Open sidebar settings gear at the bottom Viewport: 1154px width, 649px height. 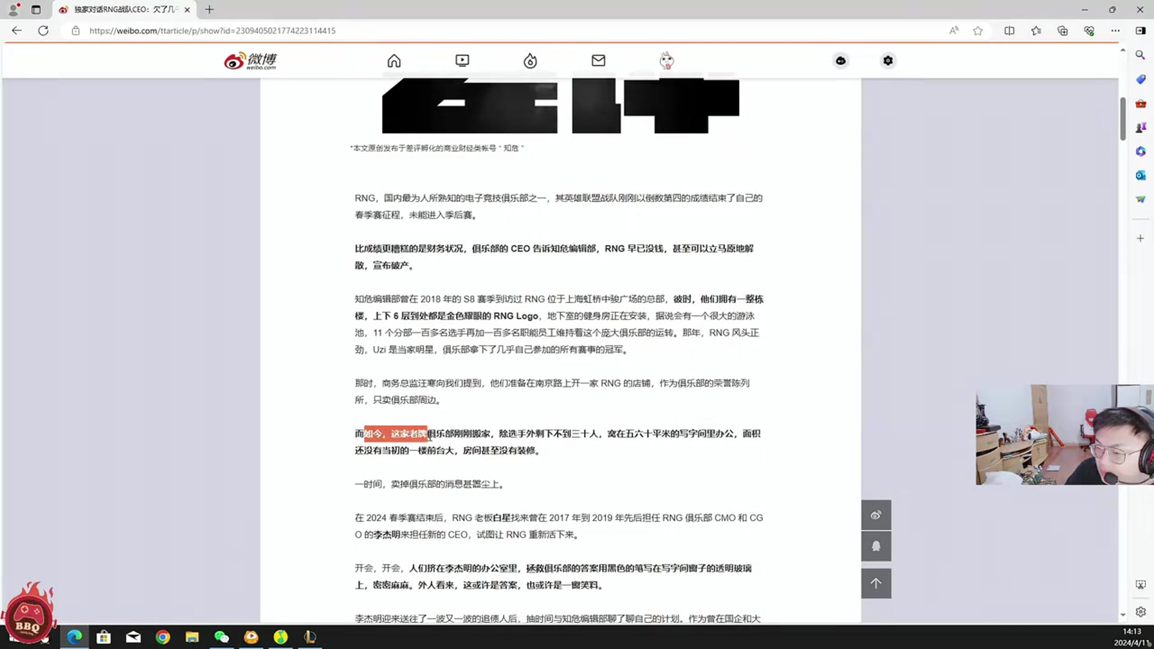[x=1140, y=612]
